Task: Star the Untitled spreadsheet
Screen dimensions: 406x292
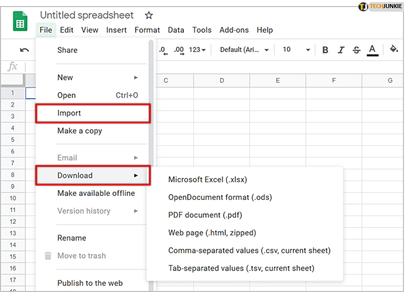Action: [149, 15]
